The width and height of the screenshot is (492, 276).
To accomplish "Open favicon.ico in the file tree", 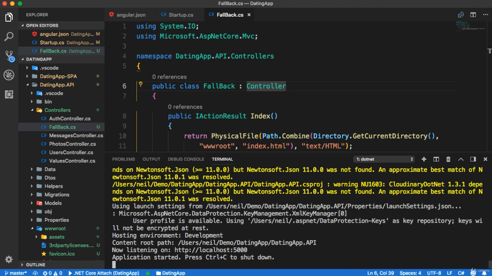I will pyautogui.click(x=62, y=254).
